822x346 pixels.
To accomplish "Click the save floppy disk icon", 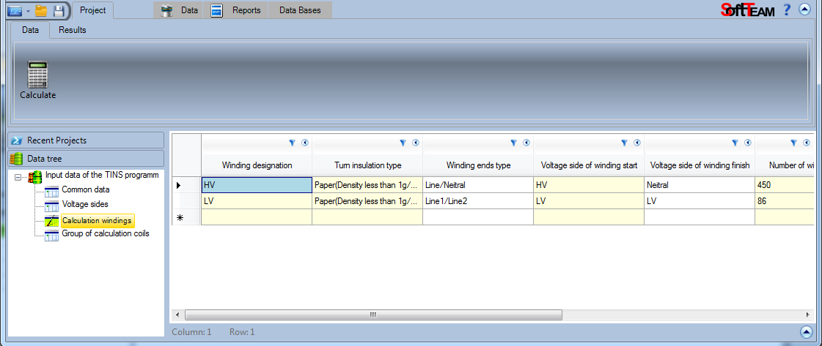I will 59,10.
